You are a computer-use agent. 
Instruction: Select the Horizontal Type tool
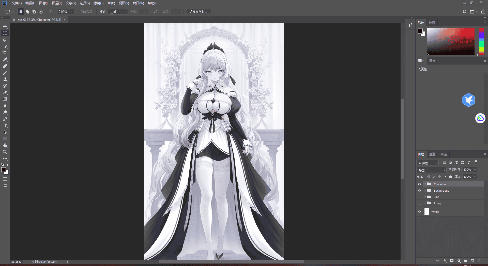click(x=5, y=125)
